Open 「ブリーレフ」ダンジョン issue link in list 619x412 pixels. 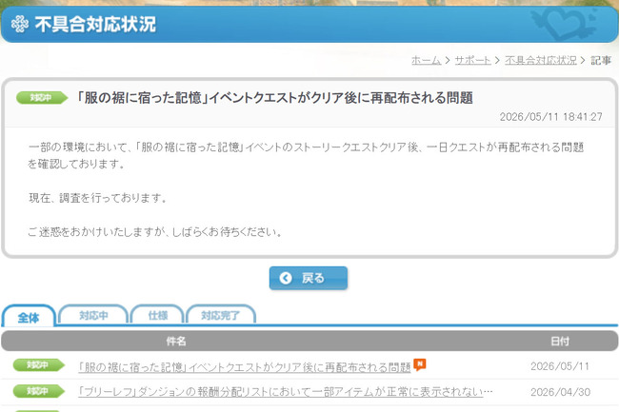click(x=285, y=392)
